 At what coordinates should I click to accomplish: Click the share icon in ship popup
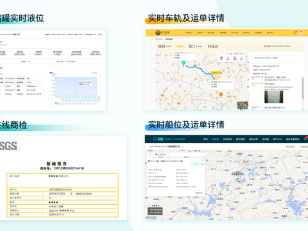pos(202,164)
